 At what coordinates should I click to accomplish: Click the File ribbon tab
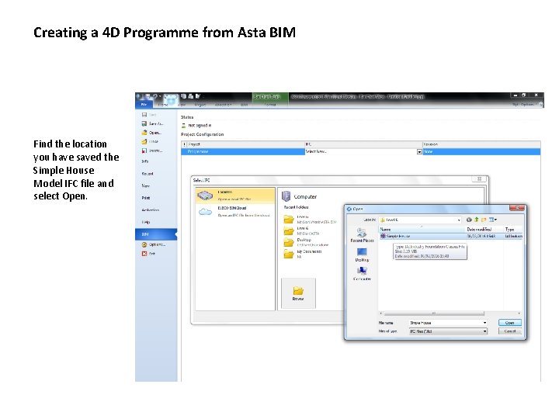tap(144, 105)
